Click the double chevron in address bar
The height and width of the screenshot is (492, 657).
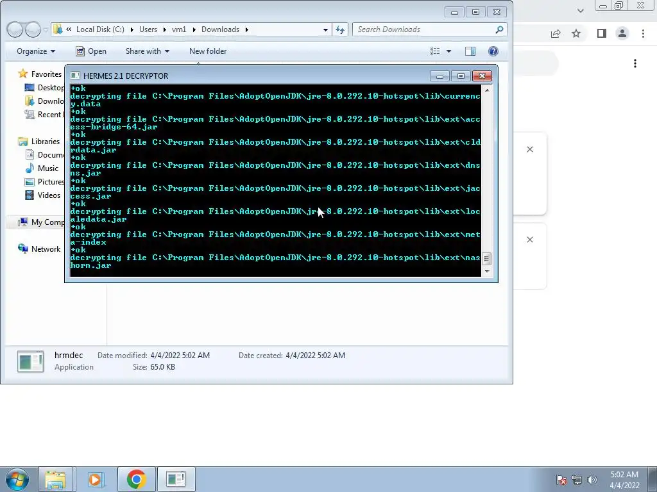pos(68,29)
